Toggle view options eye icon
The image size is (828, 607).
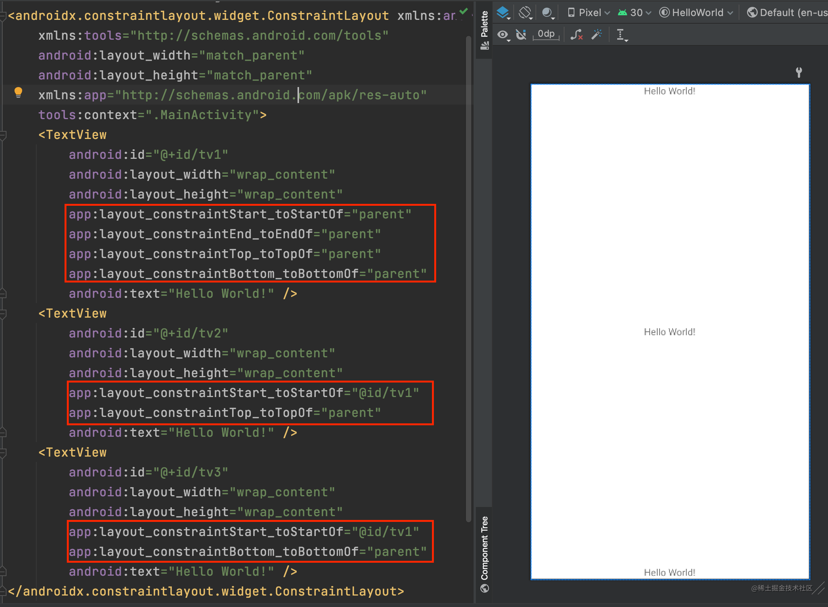[x=503, y=35]
